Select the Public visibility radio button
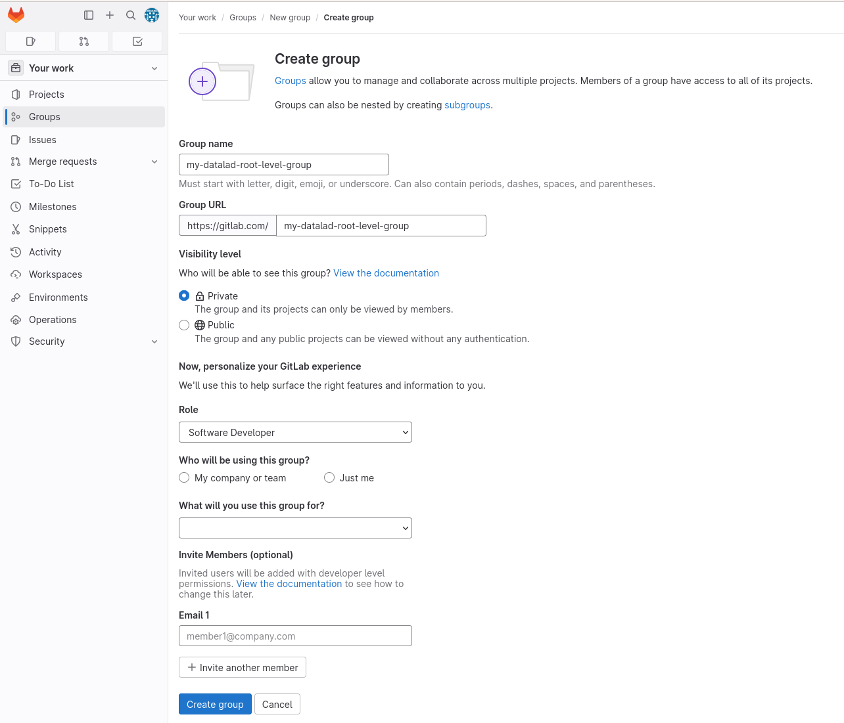The image size is (844, 723). [x=184, y=325]
